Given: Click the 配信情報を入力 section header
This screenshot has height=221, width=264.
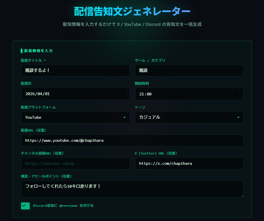Looking at the screenshot, I should (38, 51).
